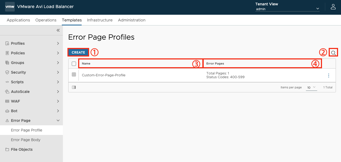Viewport: 341px width, 162px height.
Task: Sort by the Name column header
Action: tap(86, 64)
